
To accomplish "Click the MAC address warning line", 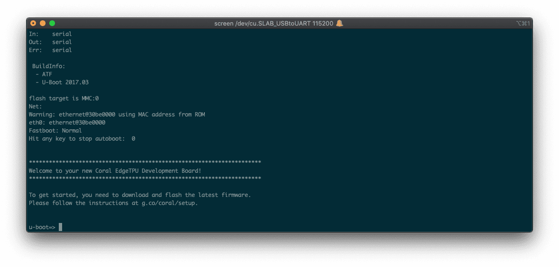I will point(117,115).
